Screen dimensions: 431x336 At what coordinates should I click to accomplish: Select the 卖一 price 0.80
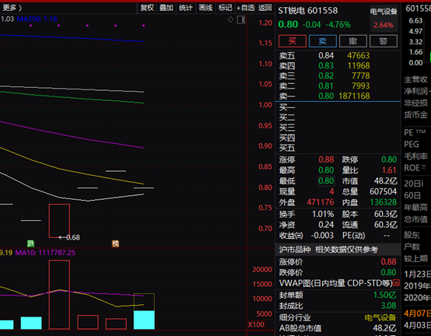click(x=326, y=96)
